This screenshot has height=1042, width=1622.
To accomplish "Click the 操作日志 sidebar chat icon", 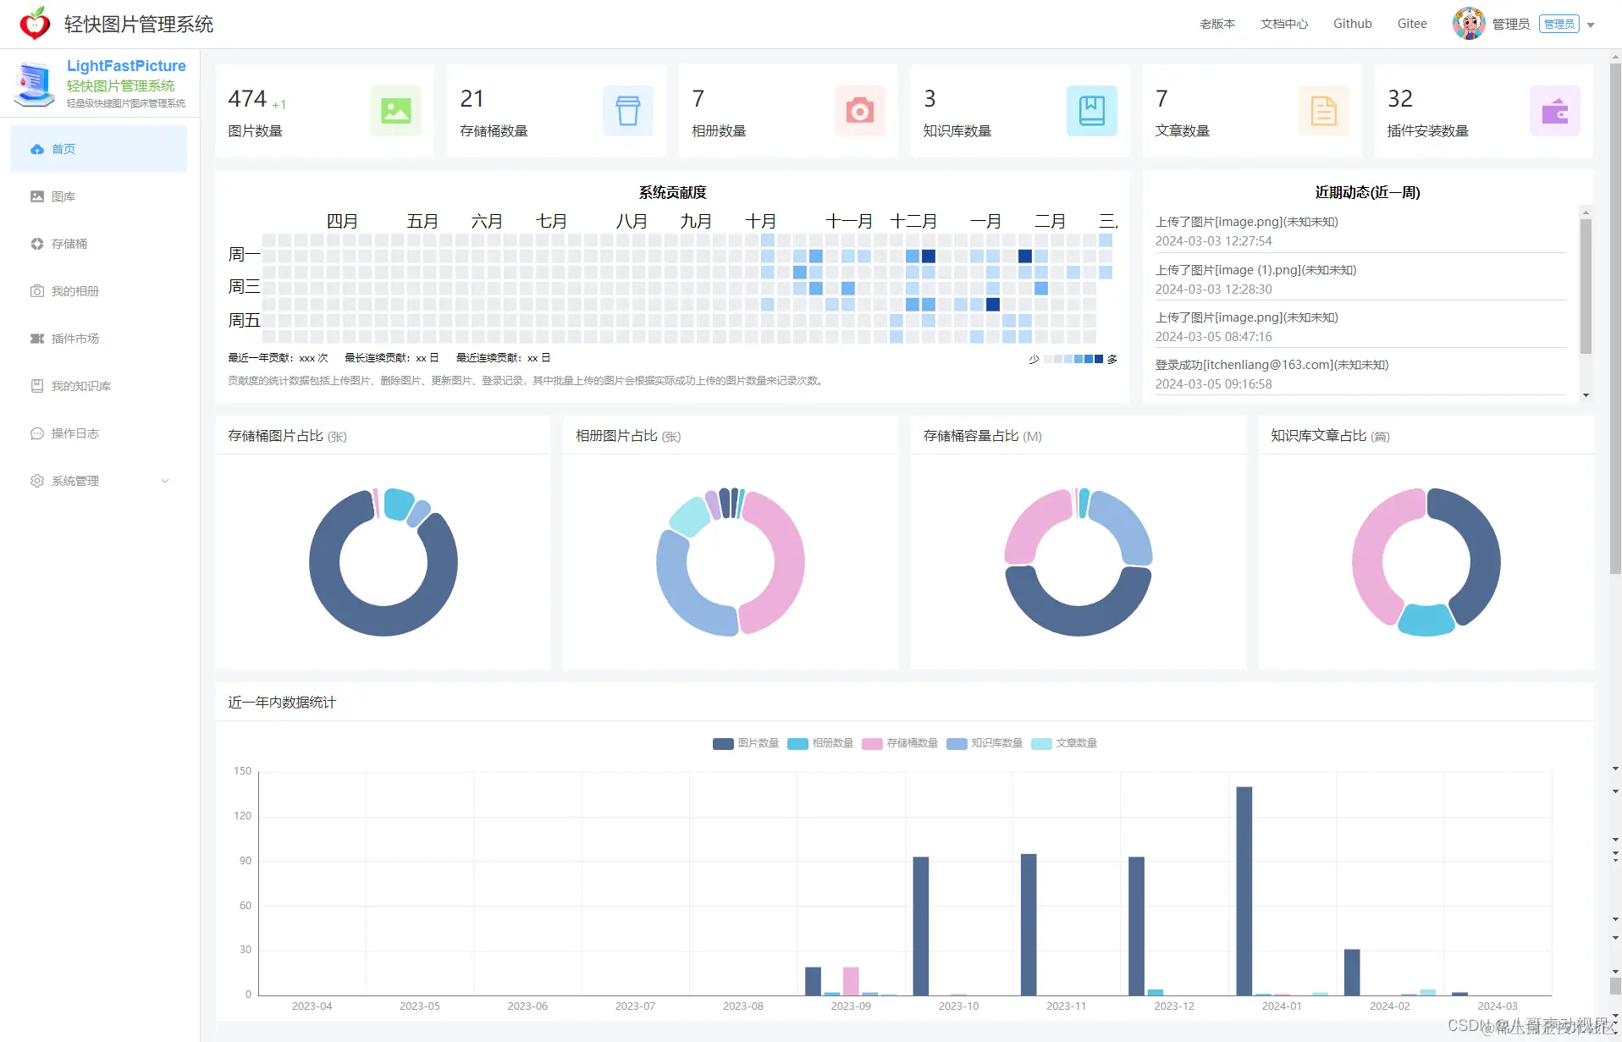I will point(37,433).
